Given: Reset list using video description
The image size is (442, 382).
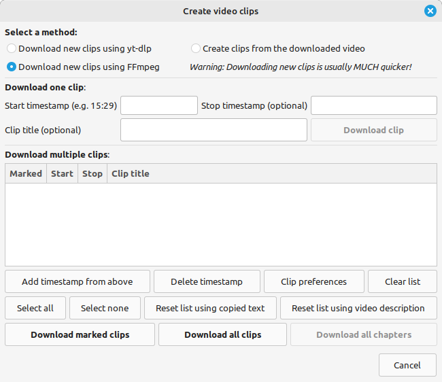Looking at the screenshot, I should [358, 308].
